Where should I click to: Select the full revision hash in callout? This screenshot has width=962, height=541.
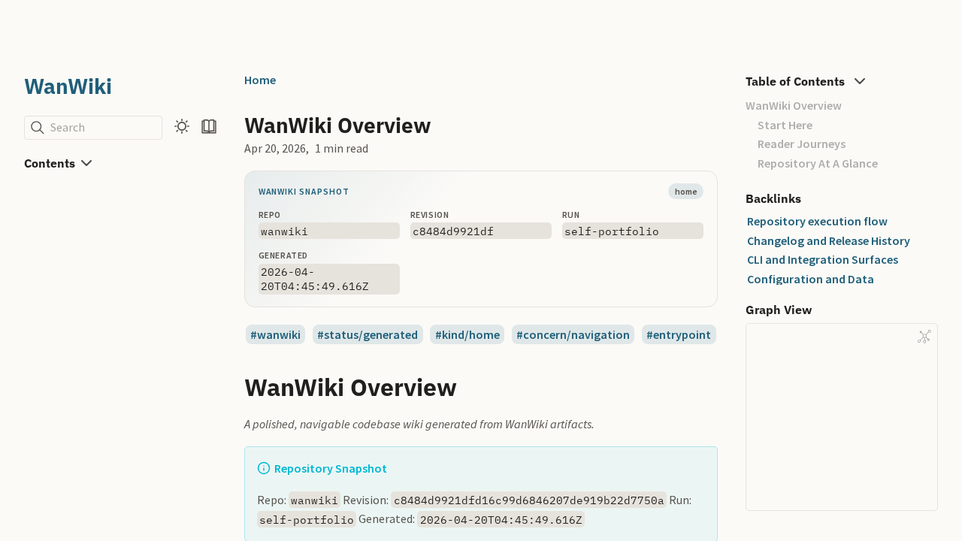528,500
